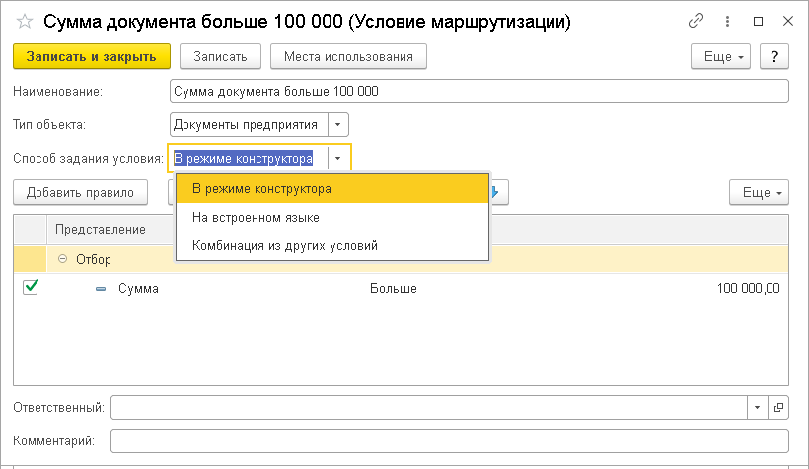809x469 pixels.
Task: Click the dash icon next to Сумма
Action: pyautogui.click(x=101, y=289)
